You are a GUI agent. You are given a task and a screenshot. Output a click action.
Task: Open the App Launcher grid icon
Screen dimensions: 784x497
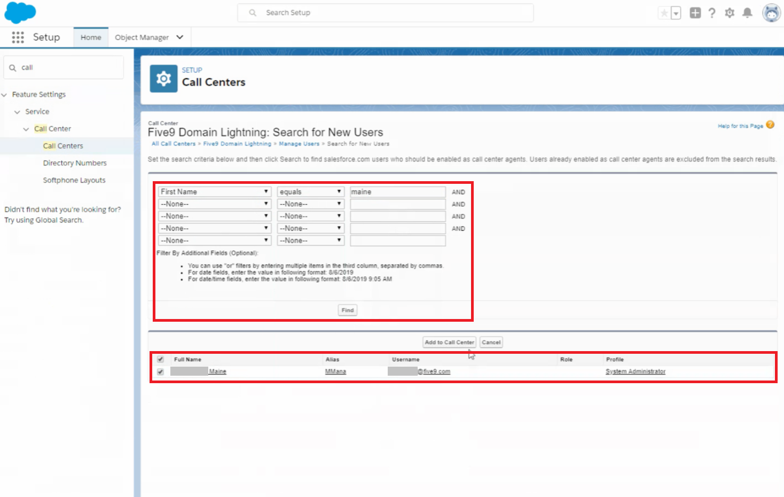[x=18, y=37]
